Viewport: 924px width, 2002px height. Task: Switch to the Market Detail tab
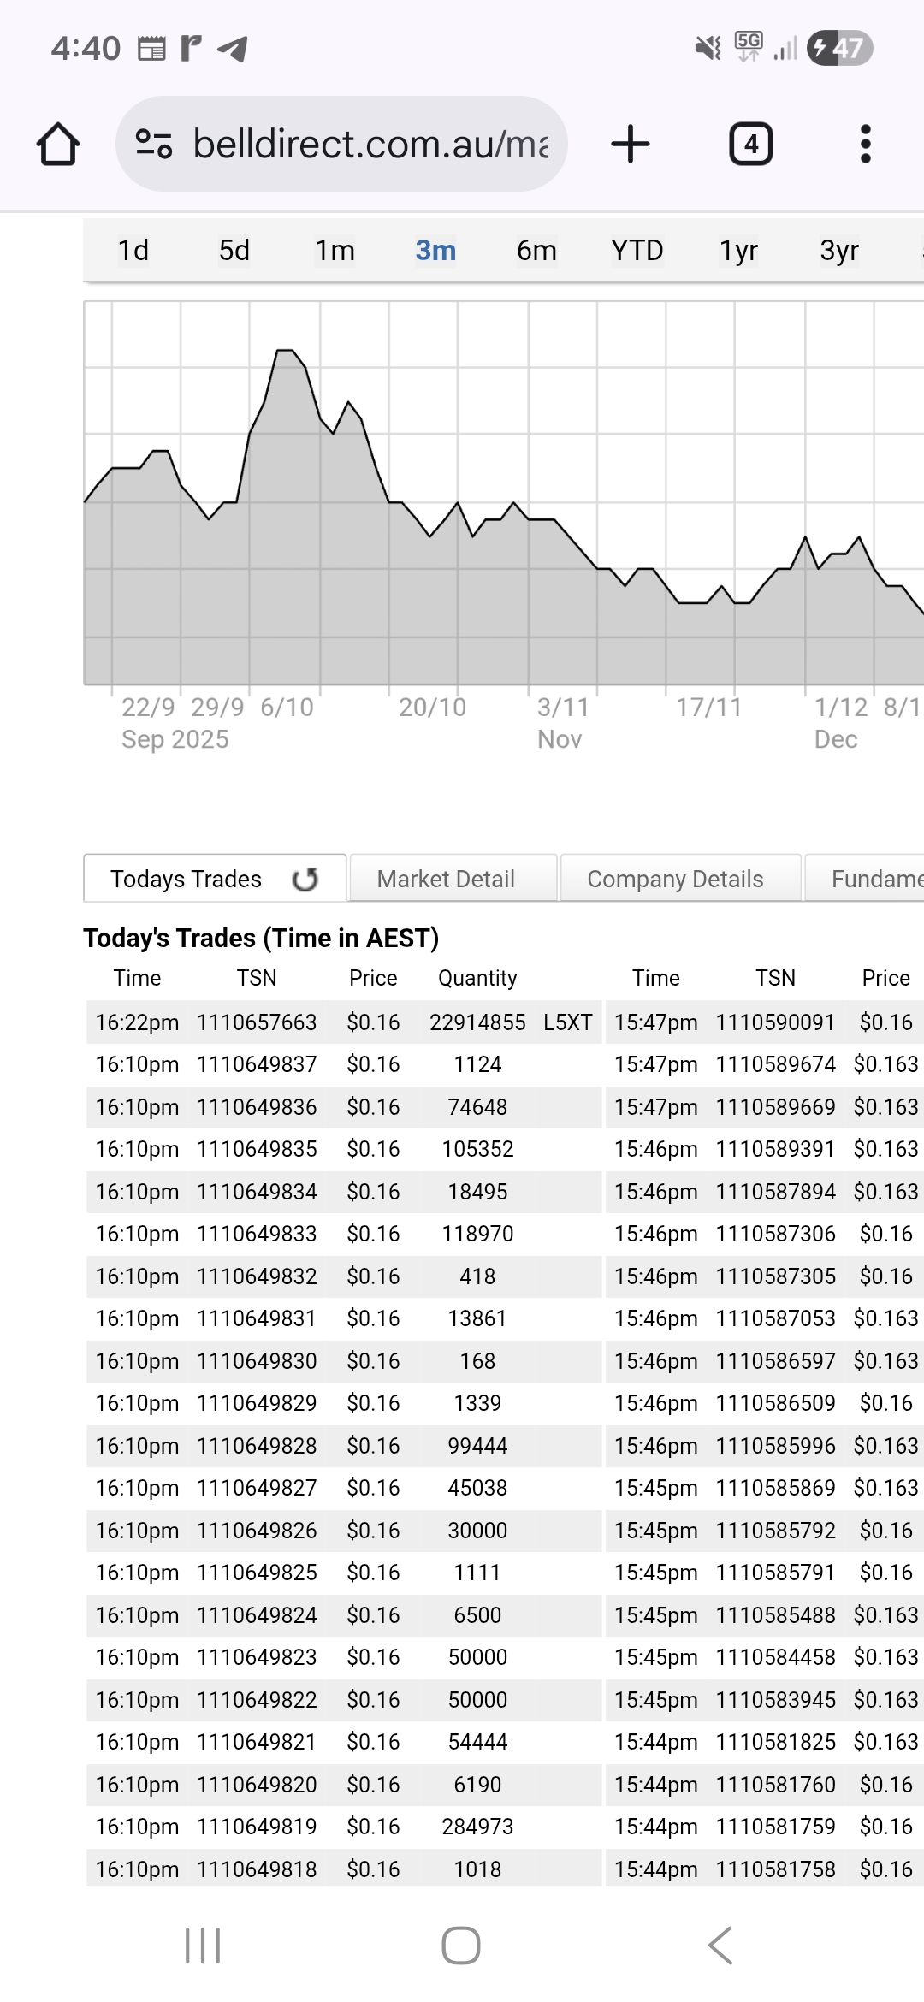click(x=446, y=879)
